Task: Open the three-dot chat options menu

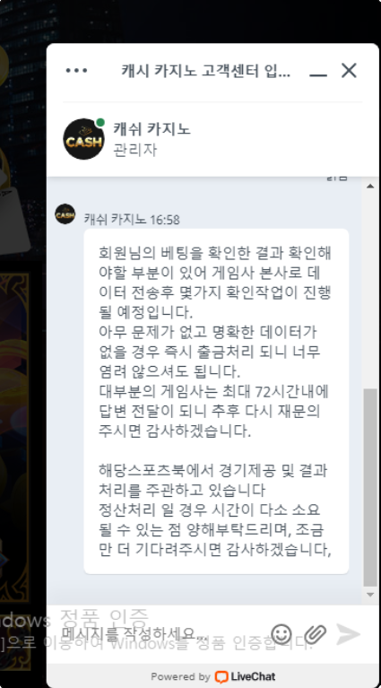Action: coord(76,70)
